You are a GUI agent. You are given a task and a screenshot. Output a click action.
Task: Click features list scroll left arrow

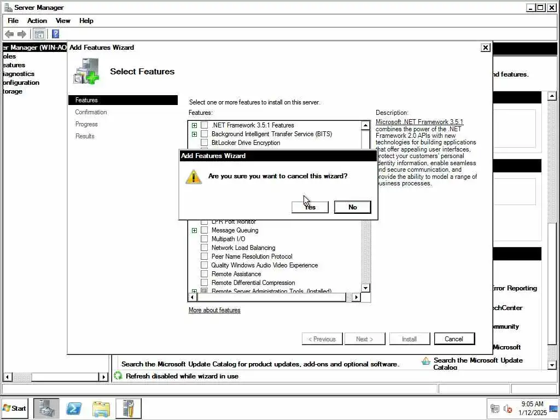pos(192,297)
